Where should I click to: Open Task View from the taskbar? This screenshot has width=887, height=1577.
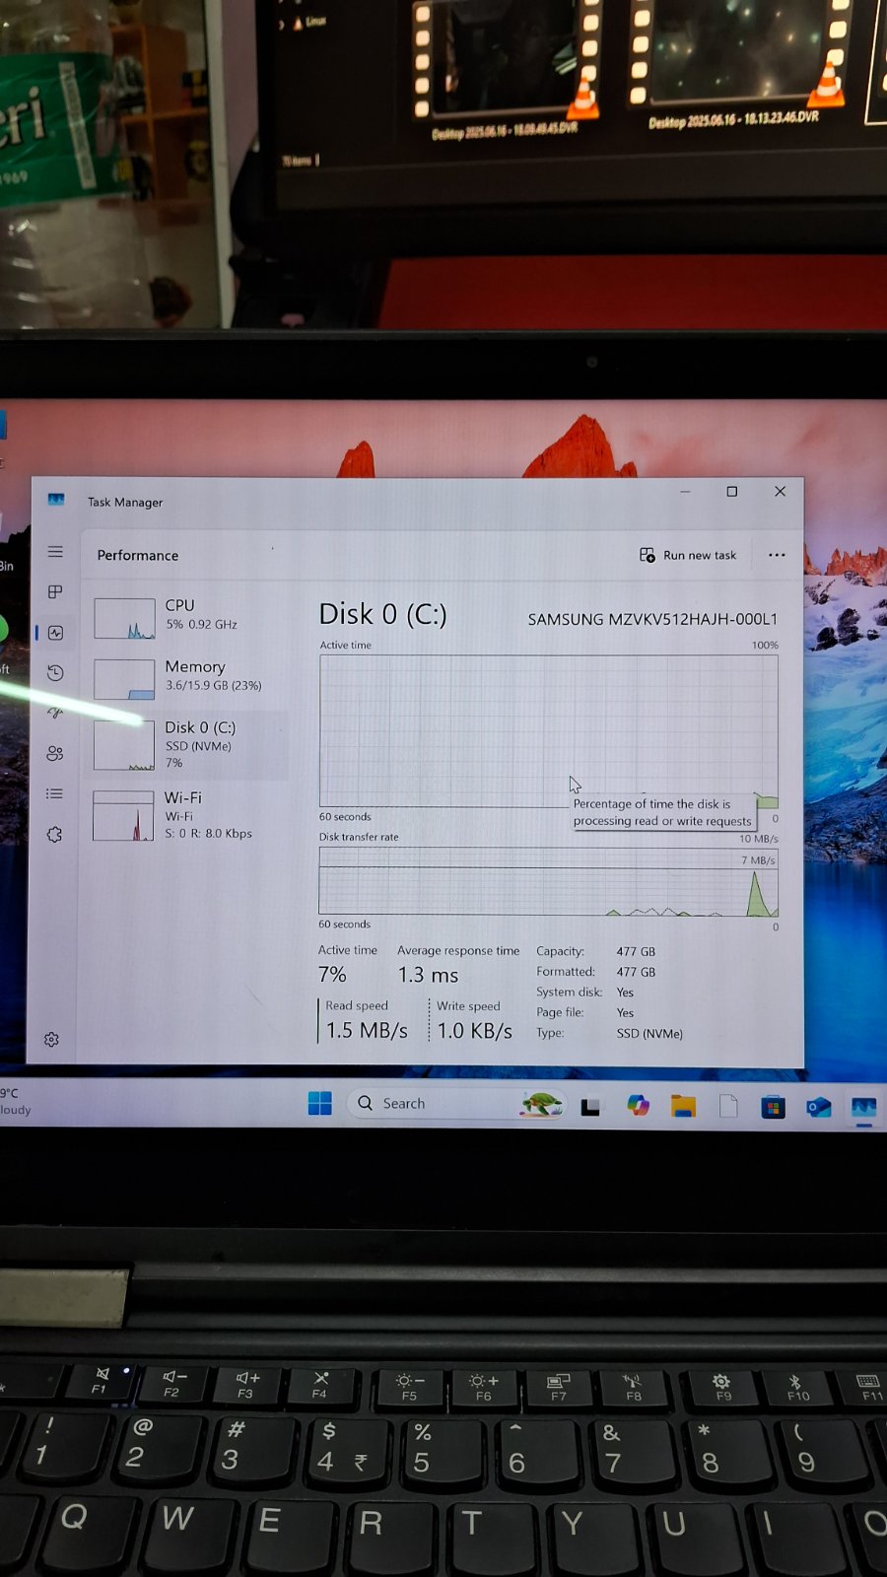coord(590,1106)
